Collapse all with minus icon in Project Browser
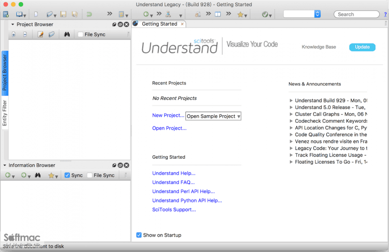Viewport: 389px width, 252px height. click(x=25, y=35)
